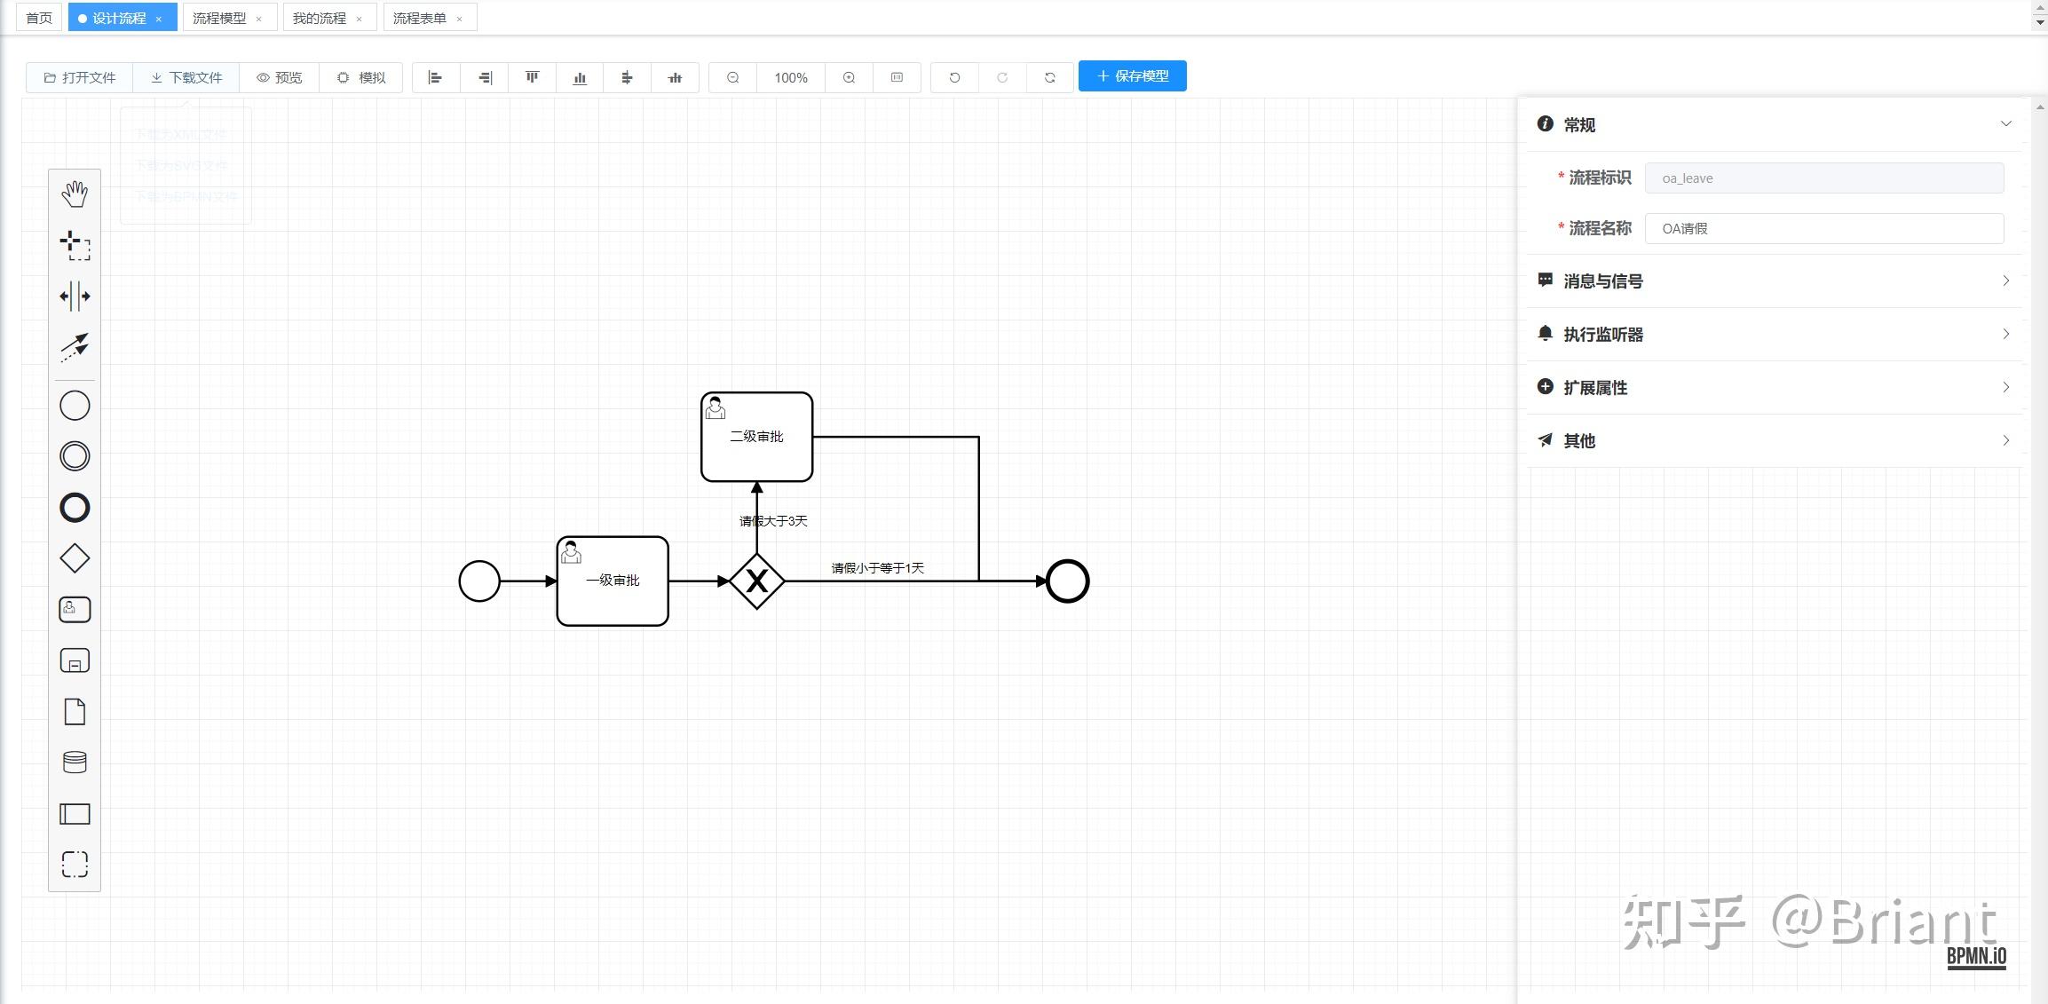The image size is (2048, 1004).
Task: Click the 预览 preview button
Action: [279, 77]
